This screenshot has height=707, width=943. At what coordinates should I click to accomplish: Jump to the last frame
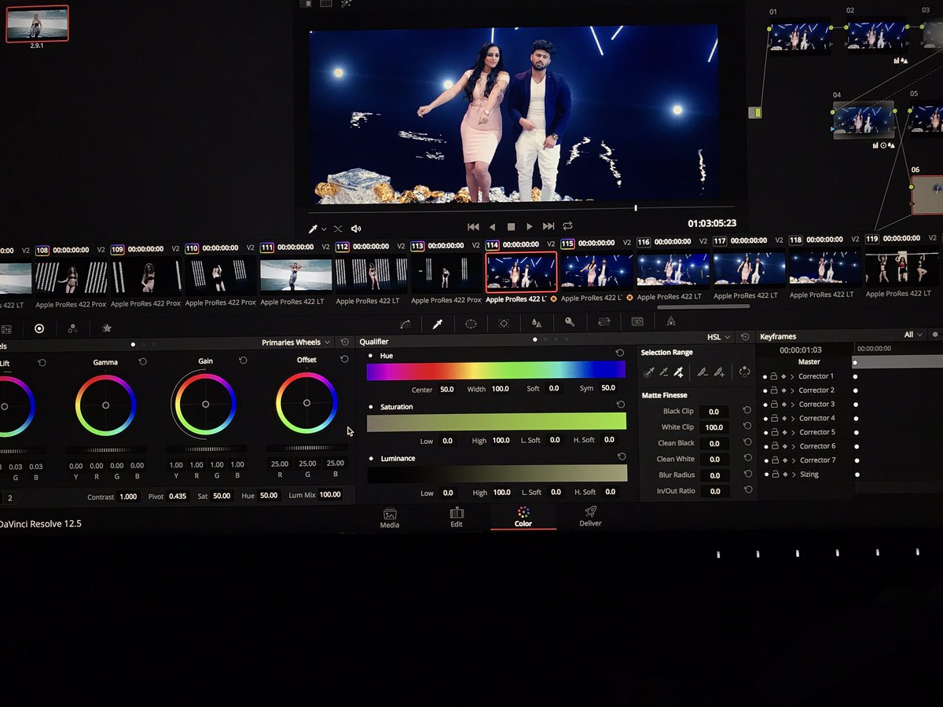[549, 226]
